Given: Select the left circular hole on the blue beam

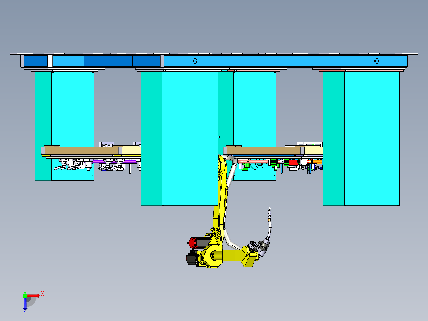Looking at the screenshot, I should click(195, 61).
